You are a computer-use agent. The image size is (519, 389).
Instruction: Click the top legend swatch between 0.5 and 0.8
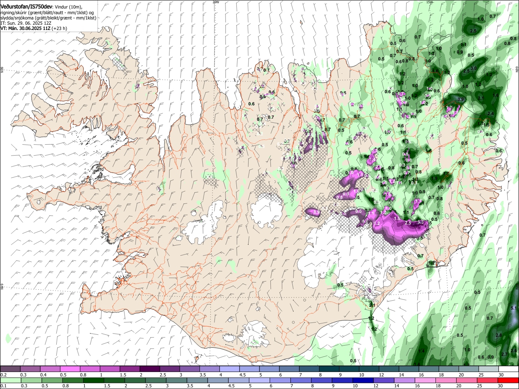(70, 369)
